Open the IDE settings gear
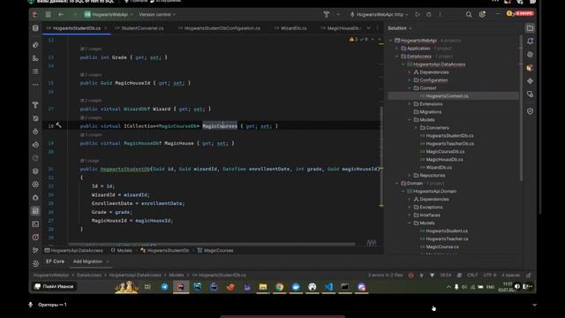Image resolution: width=565 pixels, height=318 pixels. pos(482,14)
